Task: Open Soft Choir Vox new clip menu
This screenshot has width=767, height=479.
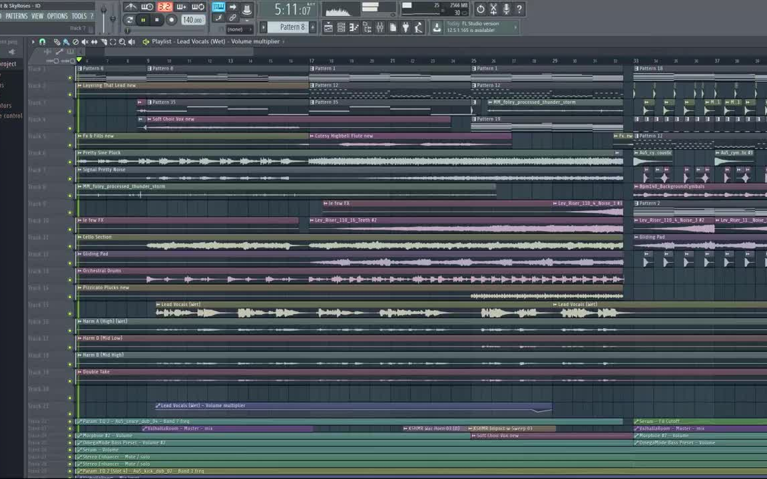Action: point(149,119)
